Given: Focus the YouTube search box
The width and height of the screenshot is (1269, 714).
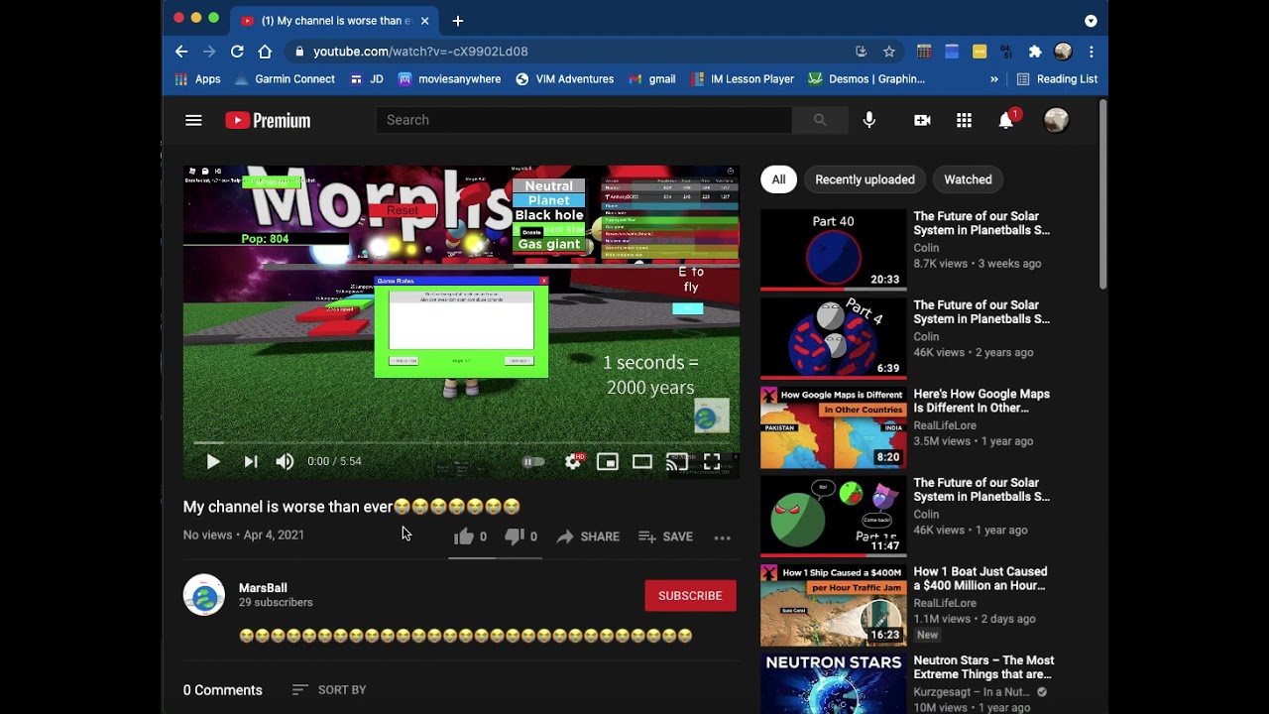Looking at the screenshot, I should [583, 120].
